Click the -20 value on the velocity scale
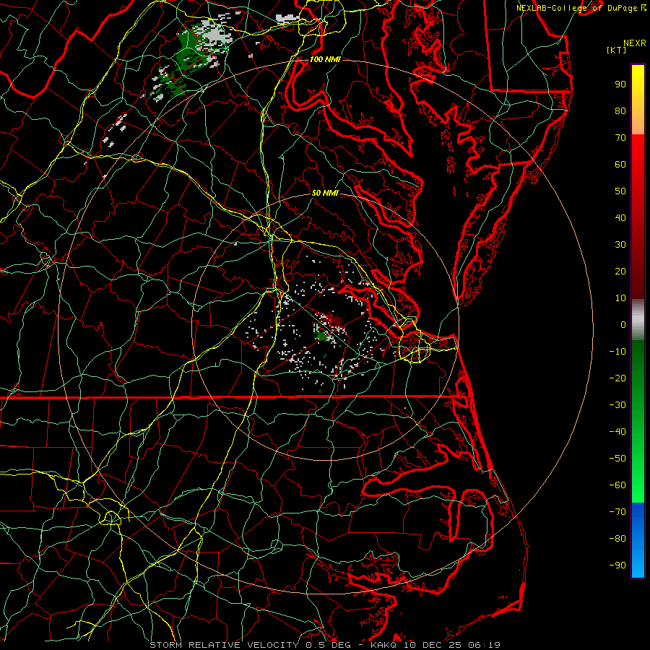 617,378
